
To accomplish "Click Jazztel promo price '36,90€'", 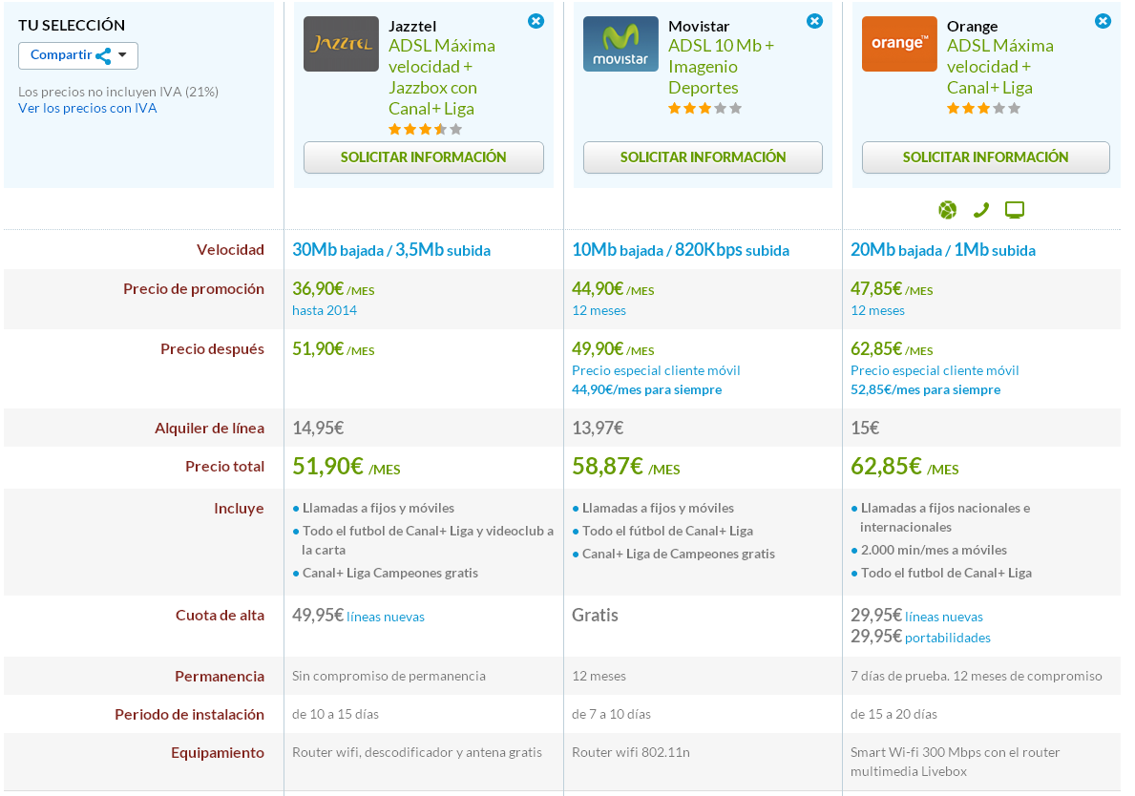I will pyautogui.click(x=318, y=289).
